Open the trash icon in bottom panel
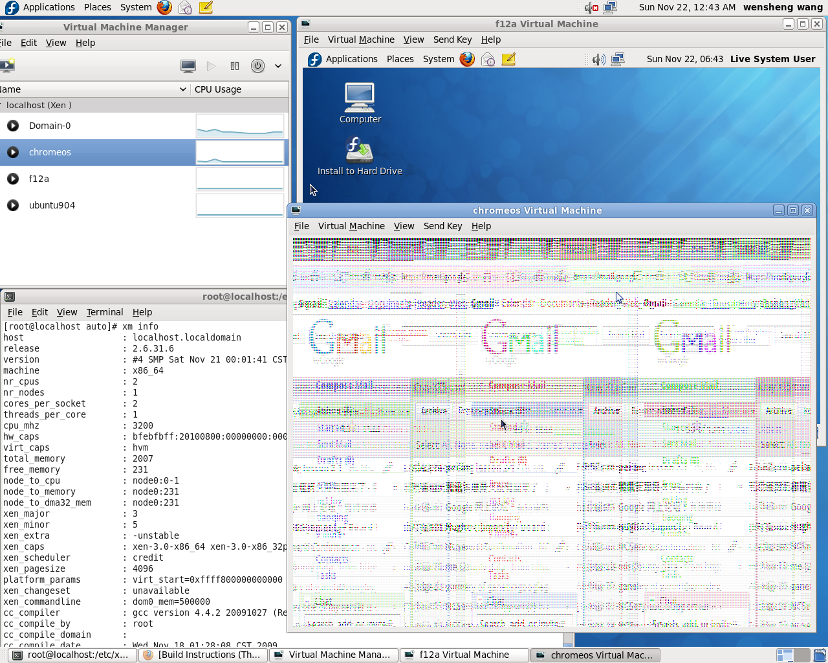 820,655
